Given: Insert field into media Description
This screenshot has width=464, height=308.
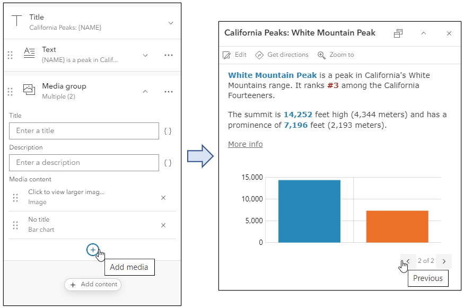Looking at the screenshot, I should (x=168, y=163).
